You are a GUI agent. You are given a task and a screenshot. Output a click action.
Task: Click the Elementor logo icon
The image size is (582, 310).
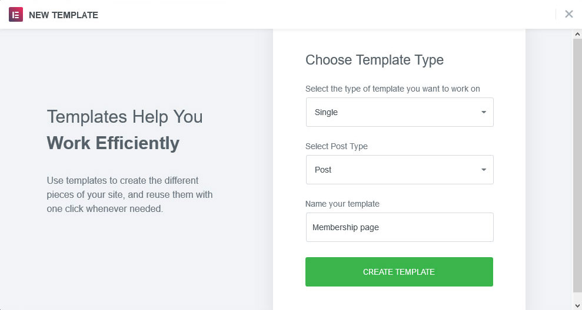16,15
